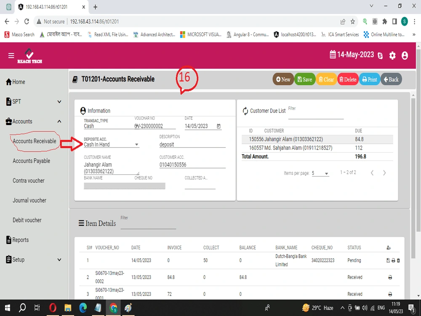Go to Home in sidebar
Viewport: 421px width, 316px height.
pyautogui.click(x=16, y=82)
